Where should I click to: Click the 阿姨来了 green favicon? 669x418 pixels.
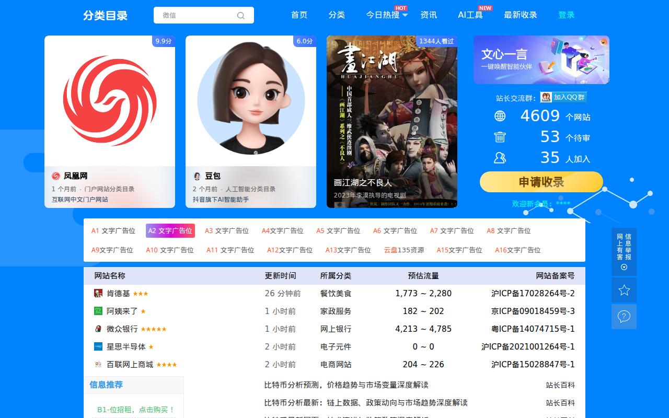[x=98, y=311]
